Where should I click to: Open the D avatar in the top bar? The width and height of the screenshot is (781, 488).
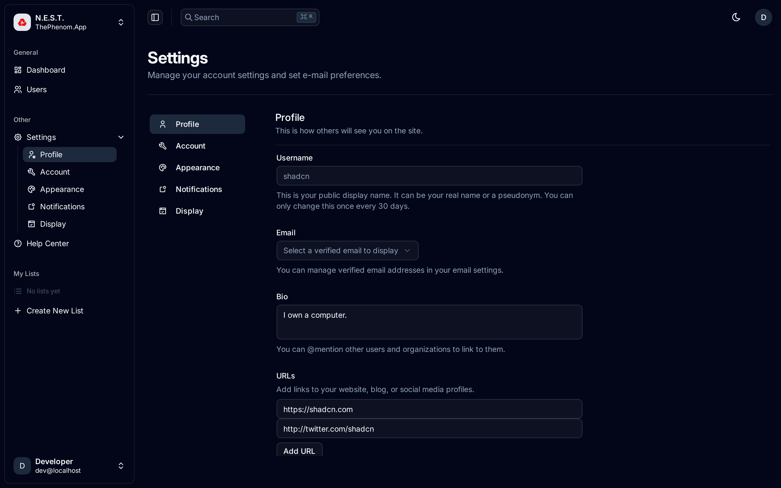tap(764, 17)
